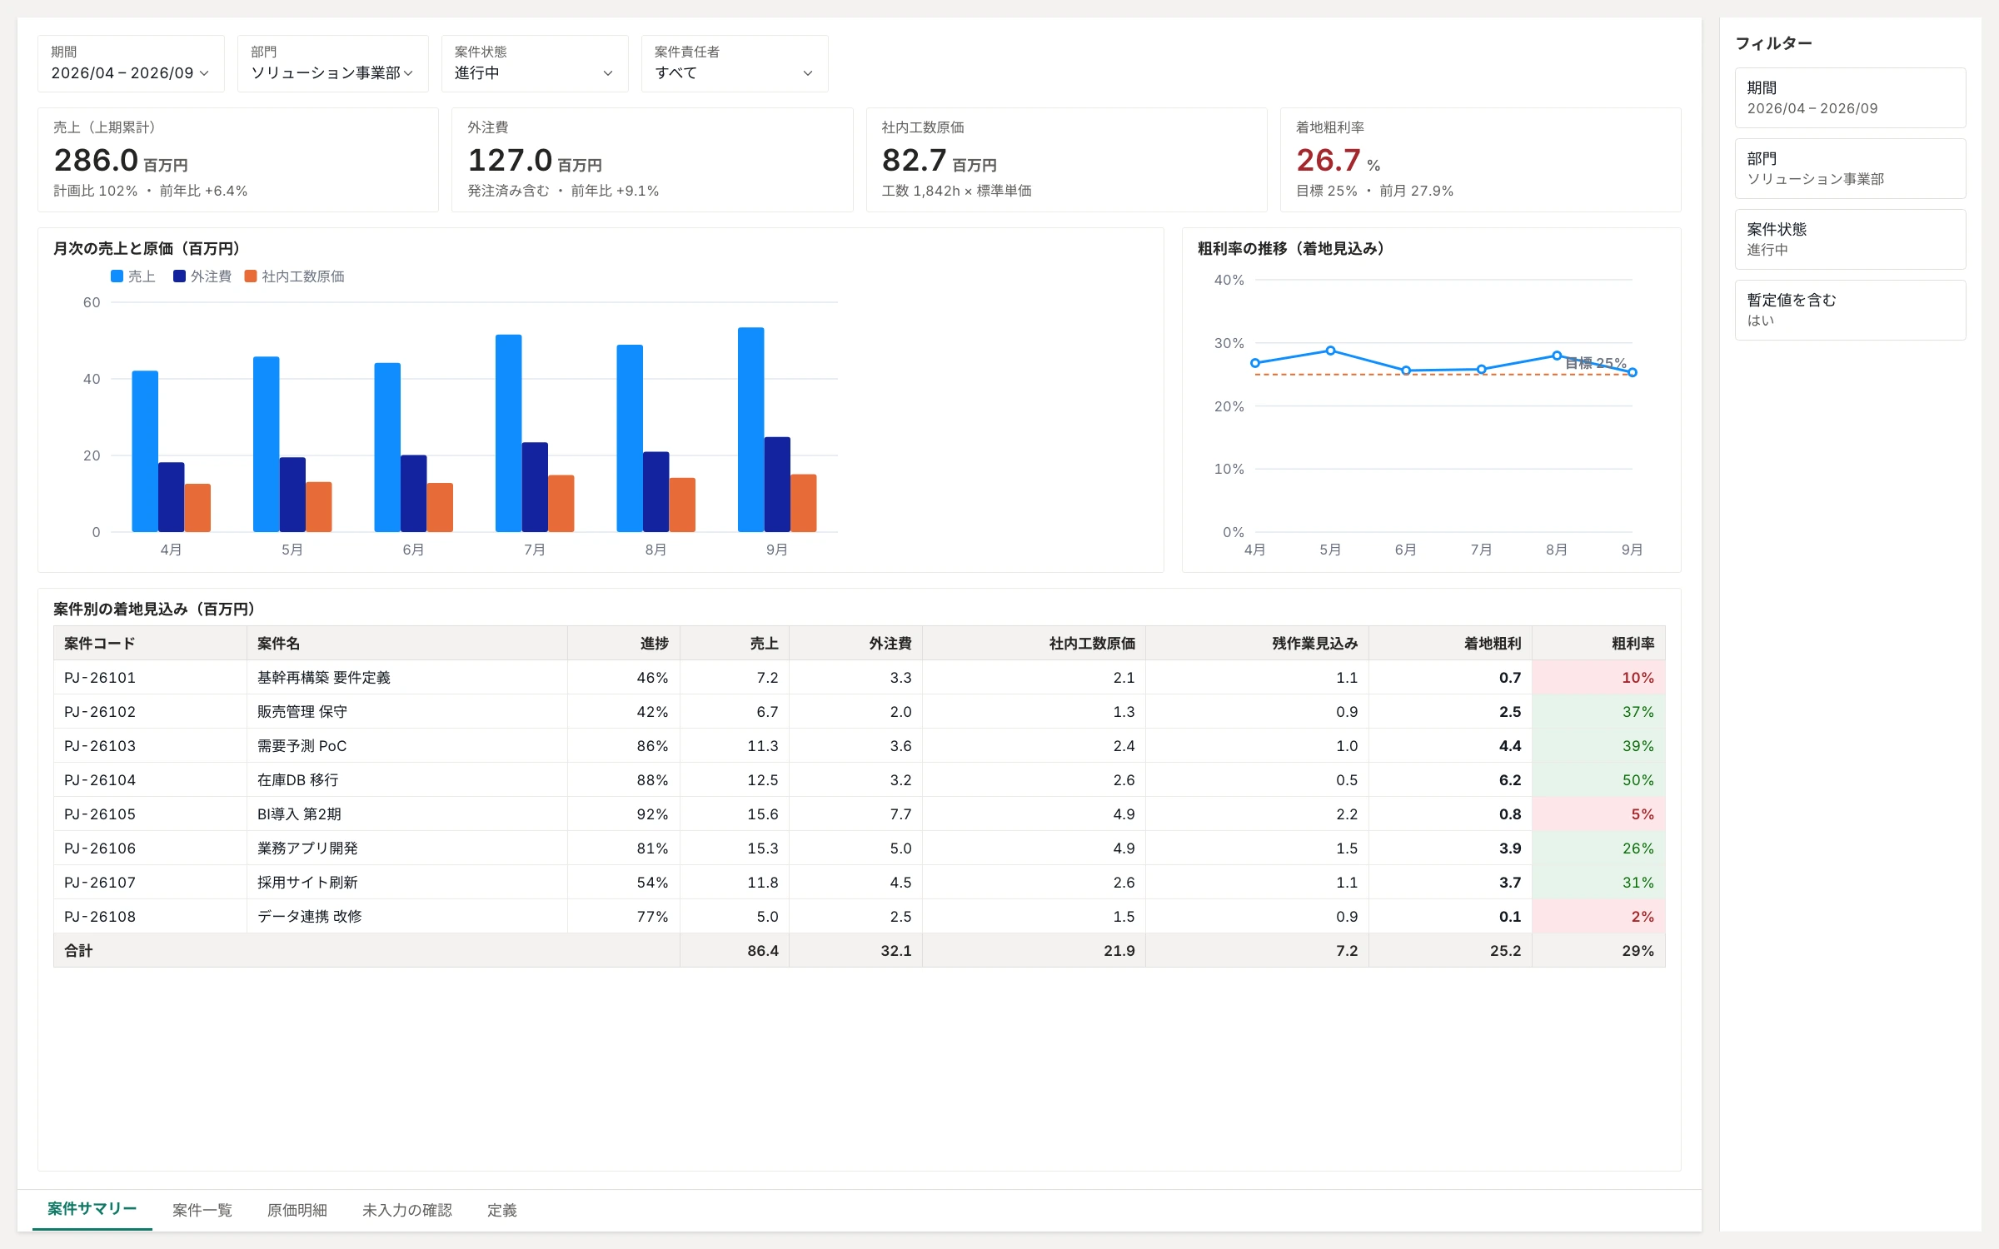This screenshot has height=1249, width=1999.
Task: Click the 4月 社内工数原価 bar in the chart
Action: [197, 508]
